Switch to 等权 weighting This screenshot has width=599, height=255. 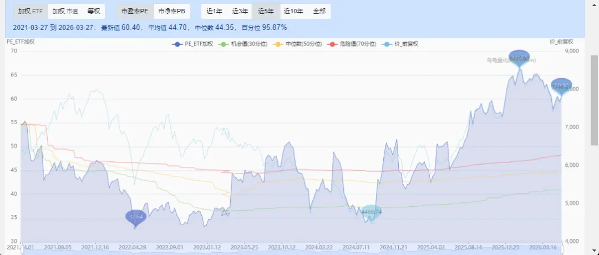pyautogui.click(x=94, y=12)
